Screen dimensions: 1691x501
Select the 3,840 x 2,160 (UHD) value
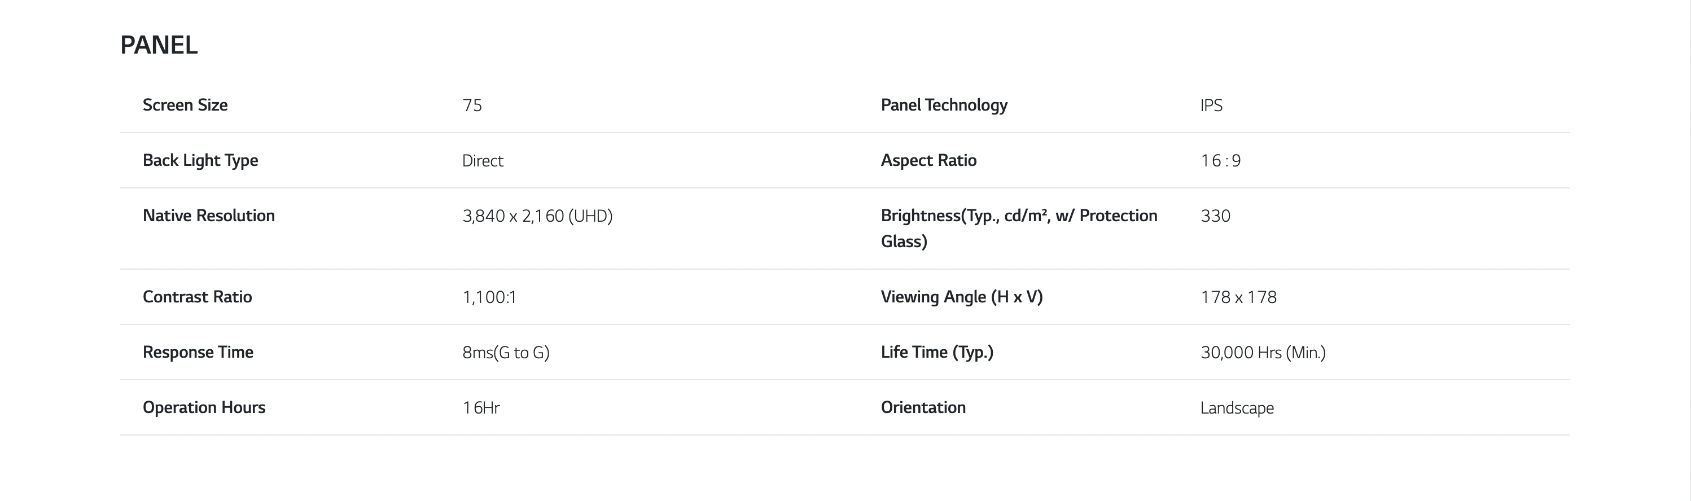pos(537,216)
